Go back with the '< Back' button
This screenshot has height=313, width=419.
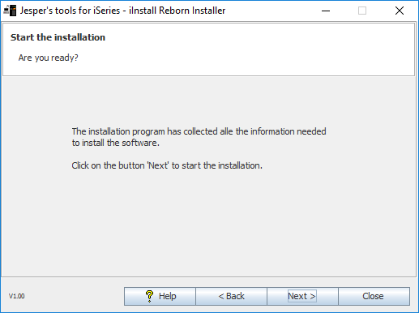pos(231,296)
